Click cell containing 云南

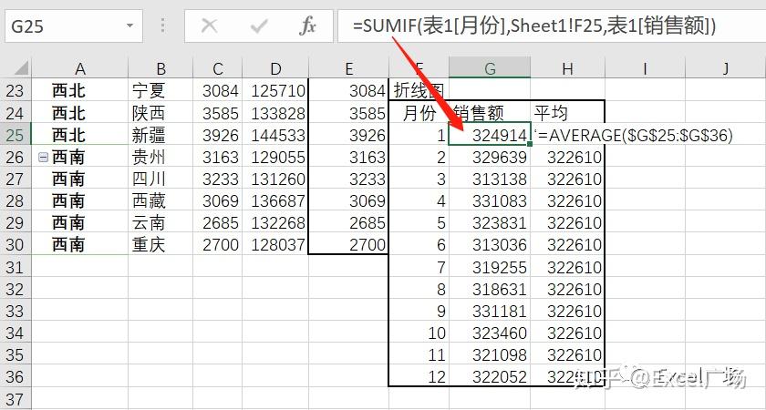point(160,222)
